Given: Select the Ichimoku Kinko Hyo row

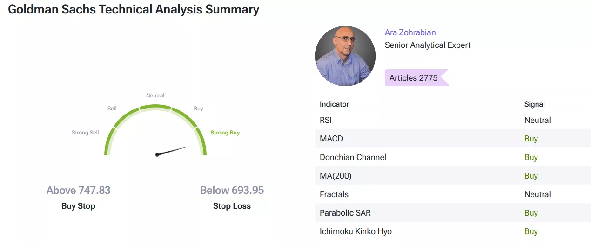Looking at the screenshot, I should click(x=453, y=231).
